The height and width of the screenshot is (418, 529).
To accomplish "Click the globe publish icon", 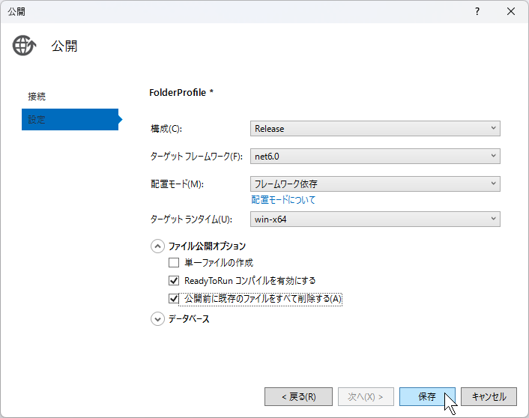I will pos(24,46).
